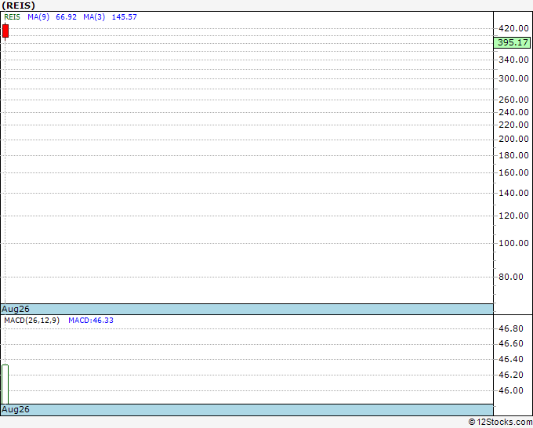Image resolution: width=533 pixels, height=428 pixels.
Task: Click the 46.60 MACD axis label
Action: [x=511, y=343]
